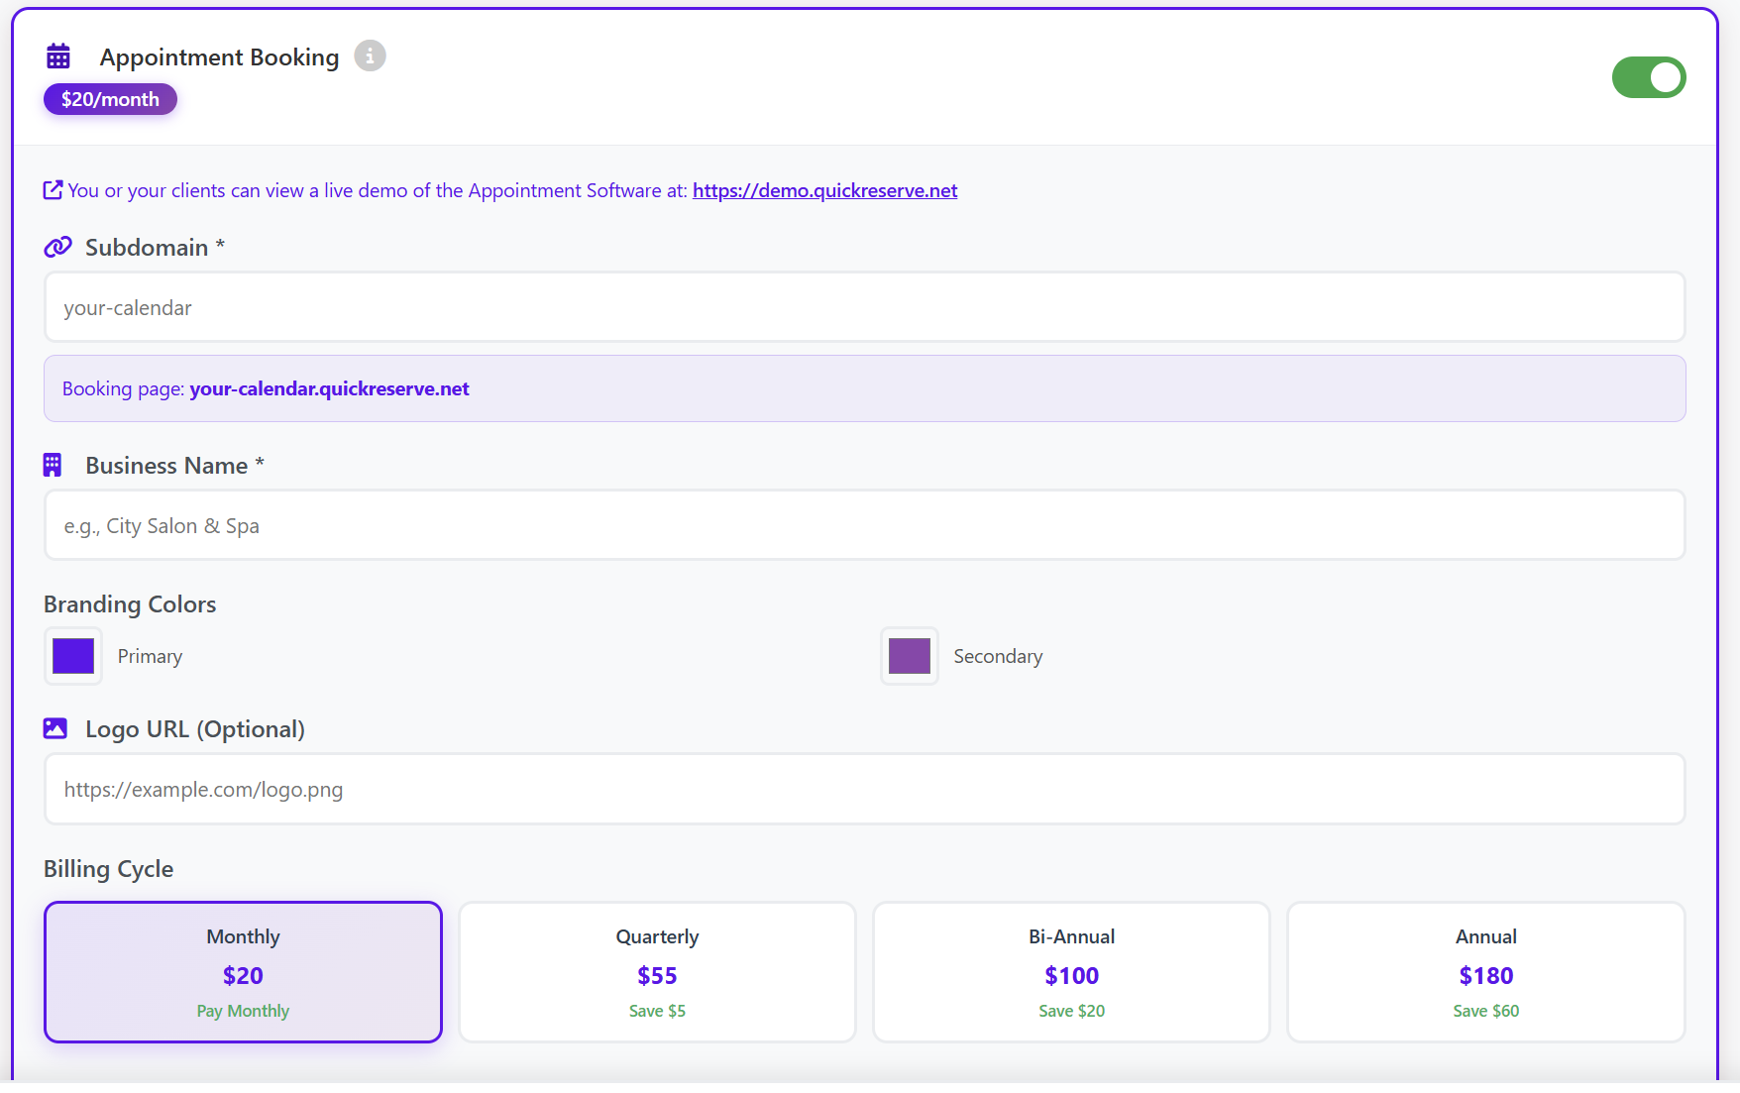This screenshot has height=1093, width=1740.
Task: Select the Quarterly $55 billing option
Action: point(657,972)
